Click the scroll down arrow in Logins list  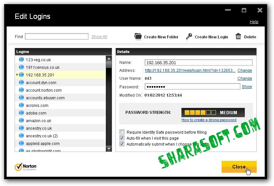109,149
